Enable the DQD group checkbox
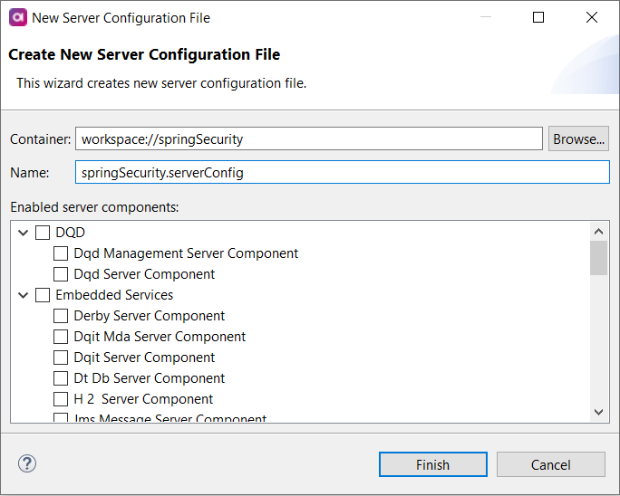Viewport: 620px width, 496px height. pos(43,233)
